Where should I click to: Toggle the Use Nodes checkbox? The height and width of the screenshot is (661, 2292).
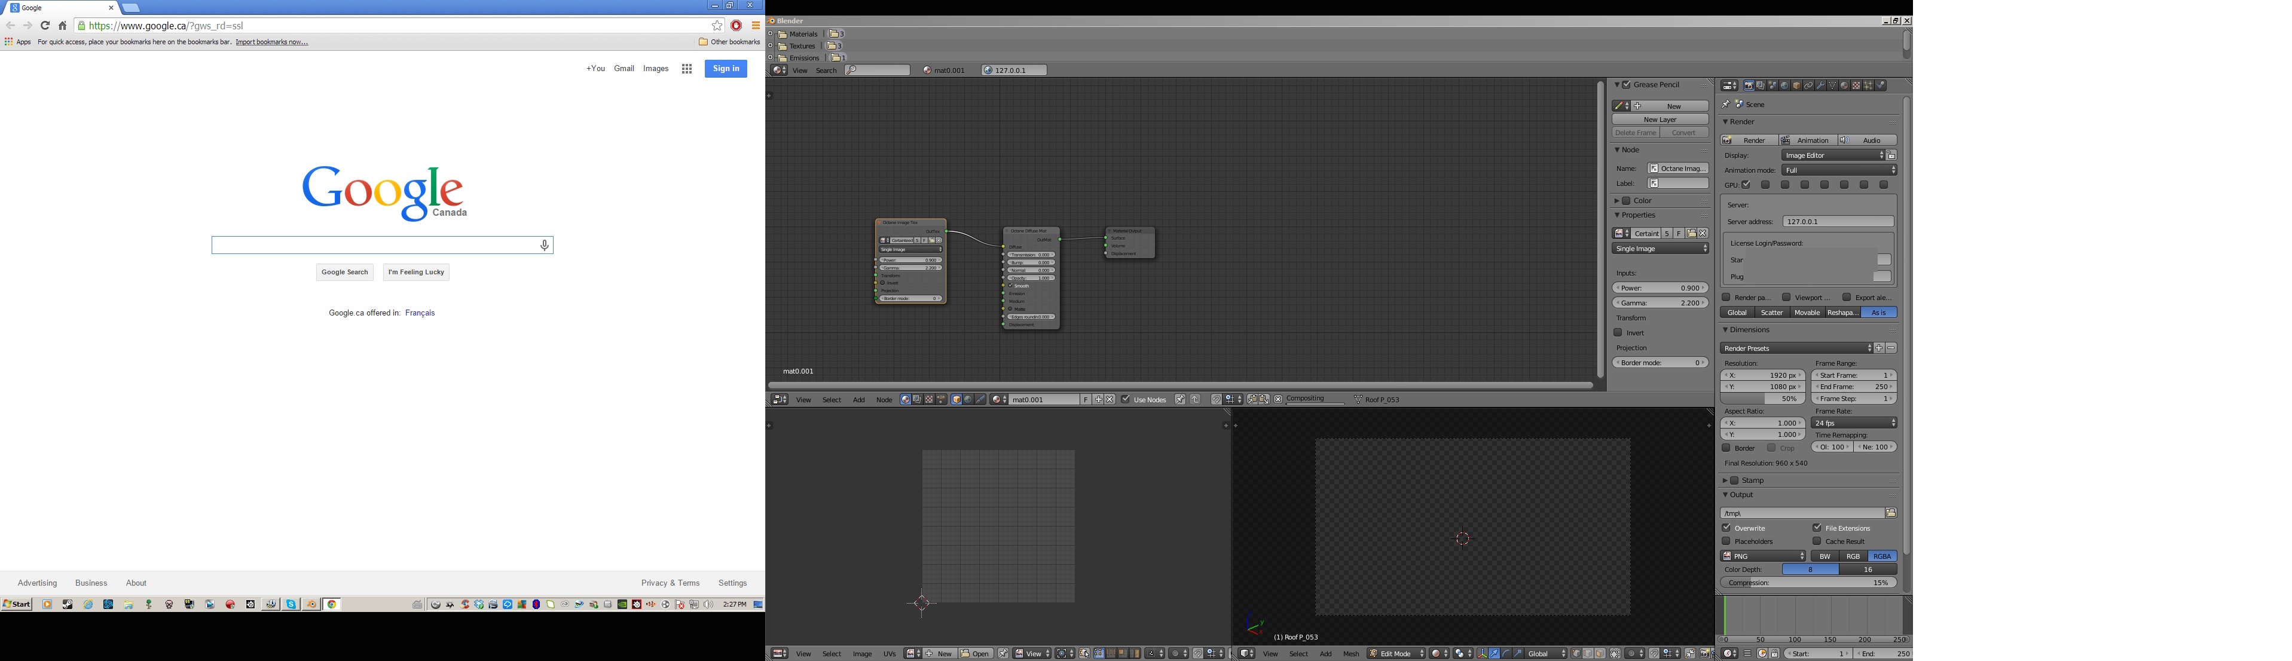point(1126,400)
